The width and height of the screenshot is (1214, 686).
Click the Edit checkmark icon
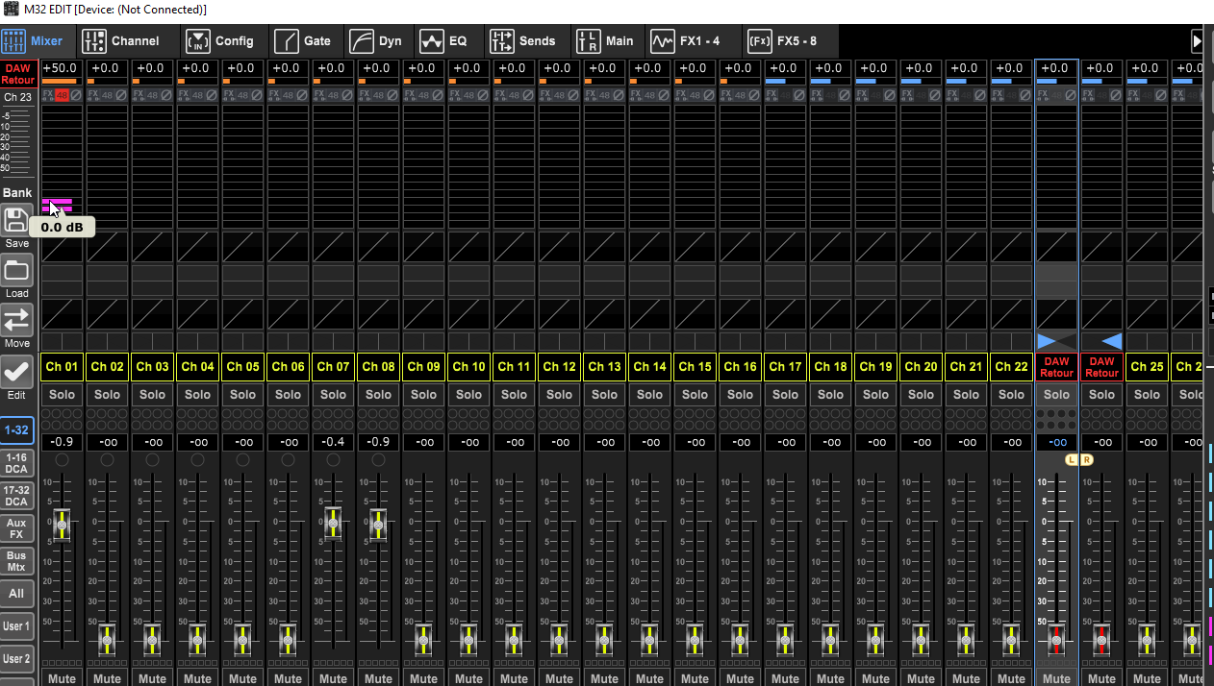[17, 371]
